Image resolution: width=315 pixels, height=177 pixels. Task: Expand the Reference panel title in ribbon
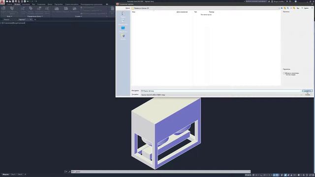[x=78, y=16]
